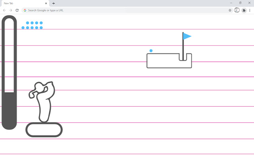Viewport: 254px width, 158px height.
Task: Click the golf hole cup beneath the flag
Action: [x=183, y=58]
